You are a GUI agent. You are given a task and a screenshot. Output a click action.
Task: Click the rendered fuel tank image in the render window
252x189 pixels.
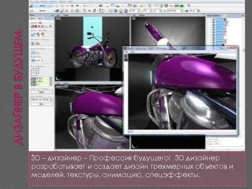(x=182, y=91)
